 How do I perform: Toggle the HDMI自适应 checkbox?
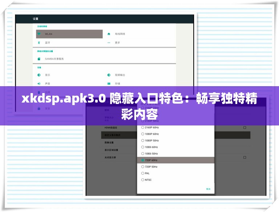coord(244,128)
